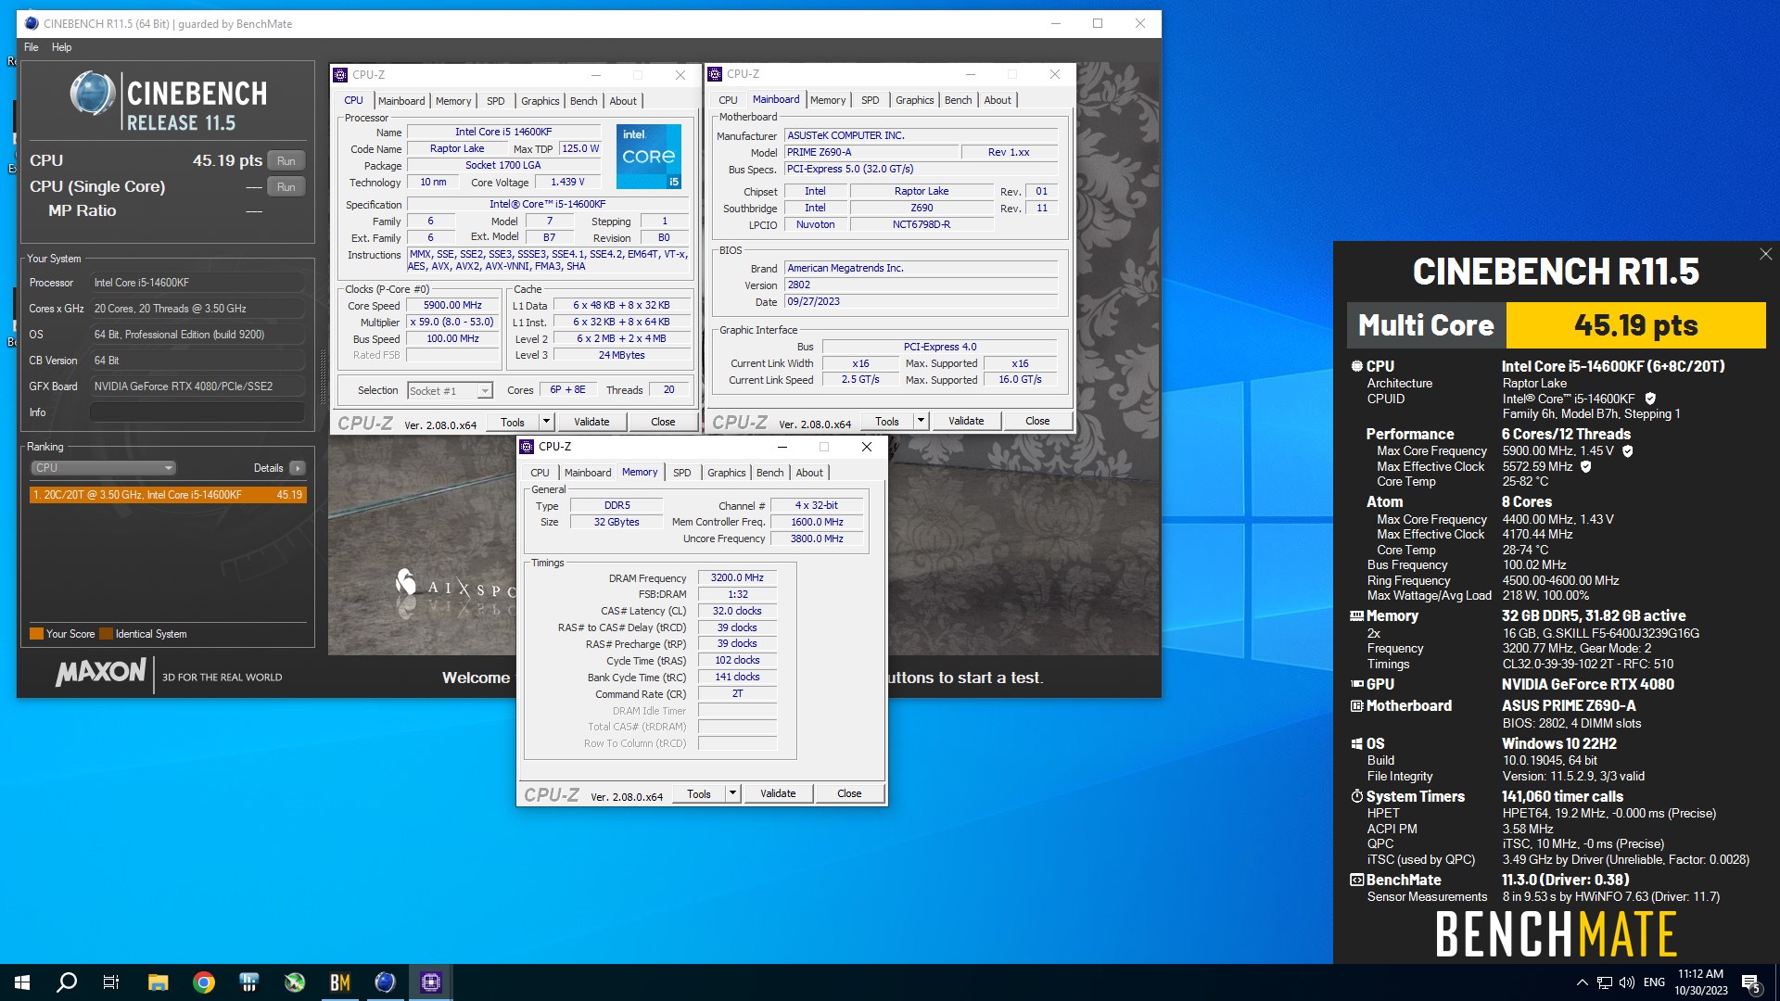Open Memory tab in CPU-Z Mainboard window
This screenshot has width=1780, height=1001.
(x=828, y=100)
